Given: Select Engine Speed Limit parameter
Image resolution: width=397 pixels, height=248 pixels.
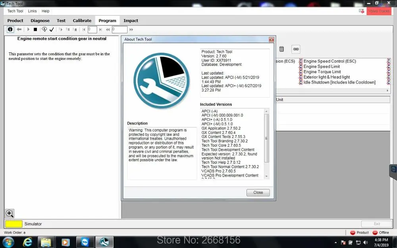Looking at the screenshot, I should 322,67.
